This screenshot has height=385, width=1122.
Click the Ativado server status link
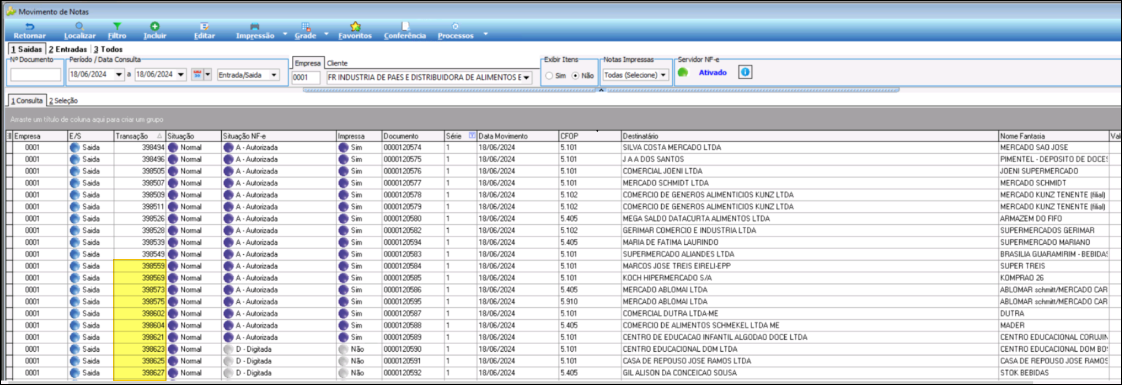[712, 72]
